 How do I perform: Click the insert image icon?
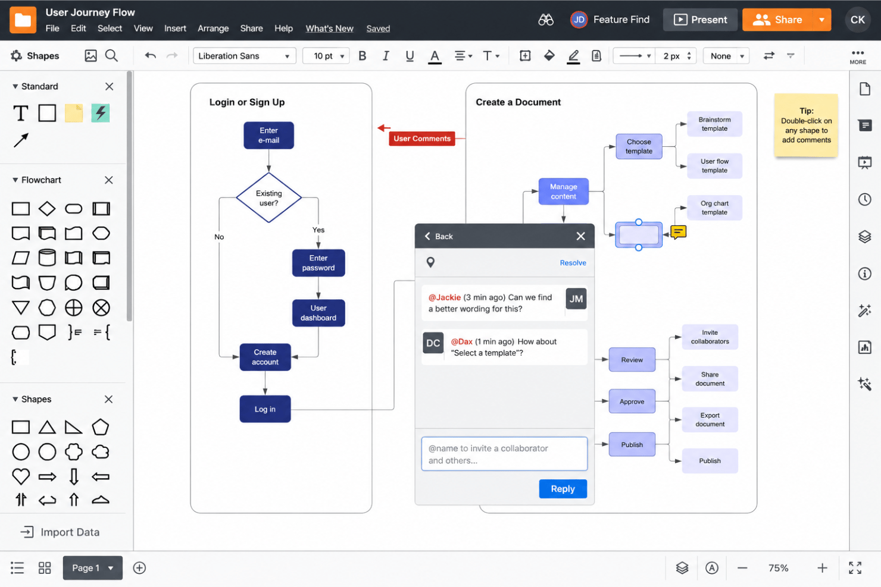[90, 56]
